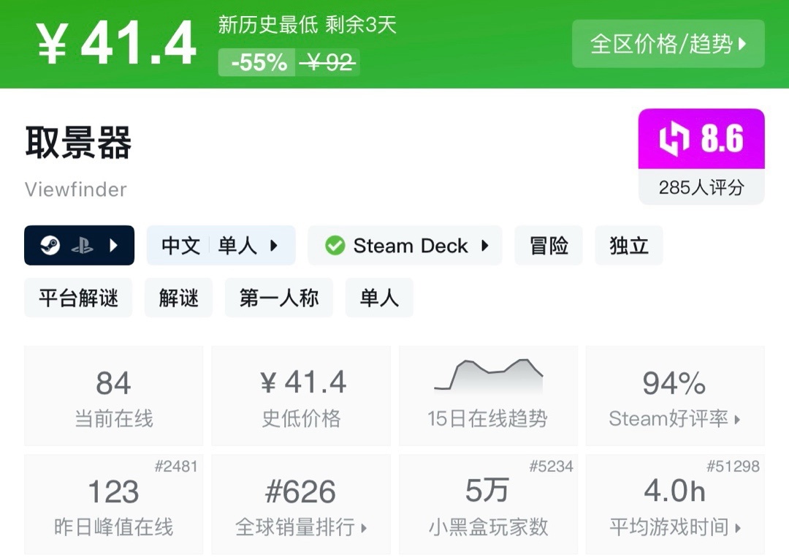Open 全区价格/趋势 price trends
The width and height of the screenshot is (789, 558).
tap(668, 44)
